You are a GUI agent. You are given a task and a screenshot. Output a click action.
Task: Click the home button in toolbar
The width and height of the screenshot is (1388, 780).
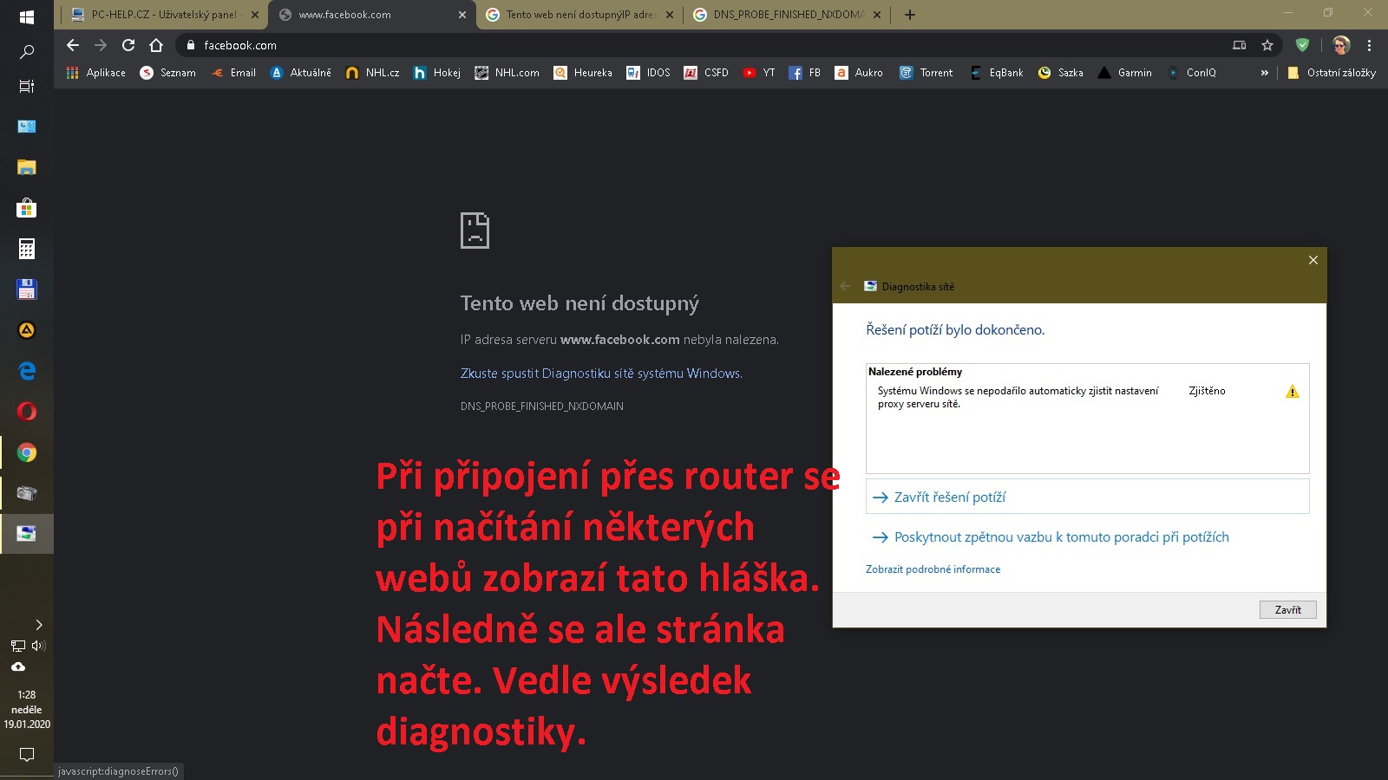click(x=156, y=45)
